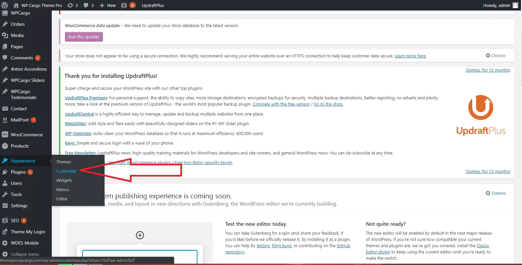Dismiss the HTTPS secure connection notice
Screen dimensions: 522x265
pos(496,55)
